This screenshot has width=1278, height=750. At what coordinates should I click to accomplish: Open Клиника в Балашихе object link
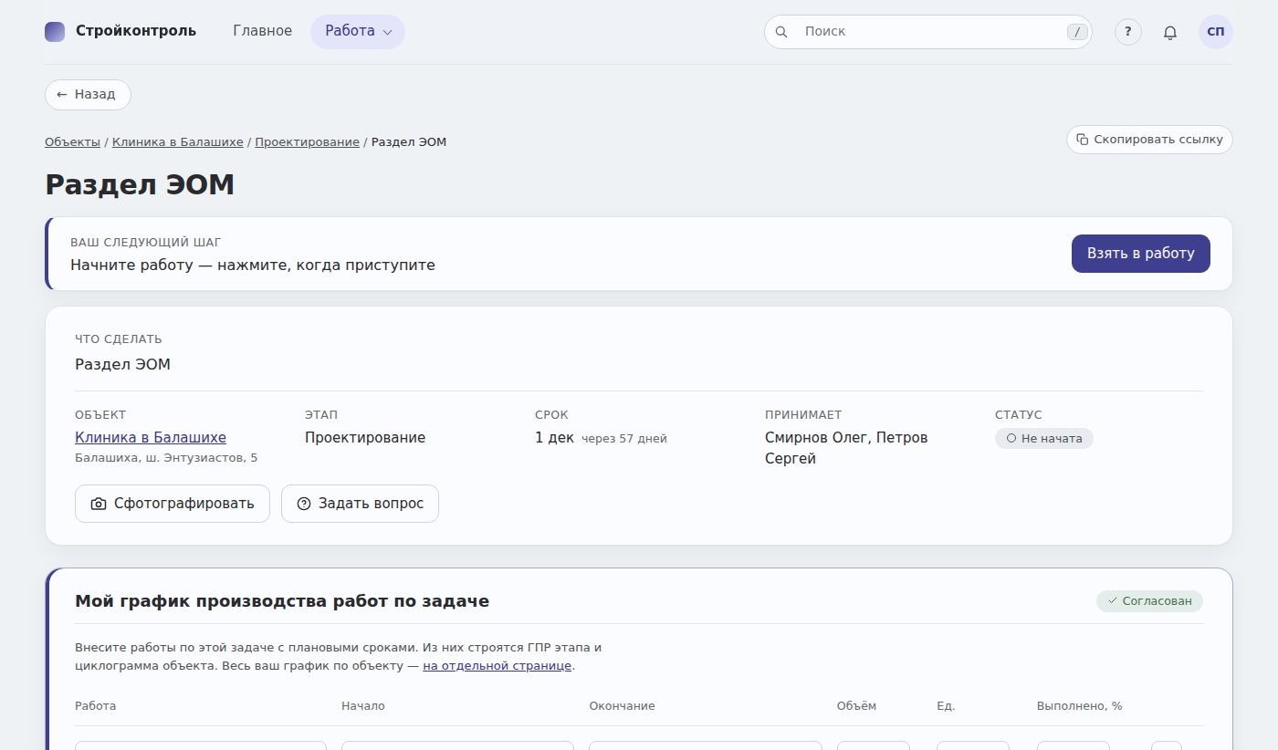pos(151,438)
